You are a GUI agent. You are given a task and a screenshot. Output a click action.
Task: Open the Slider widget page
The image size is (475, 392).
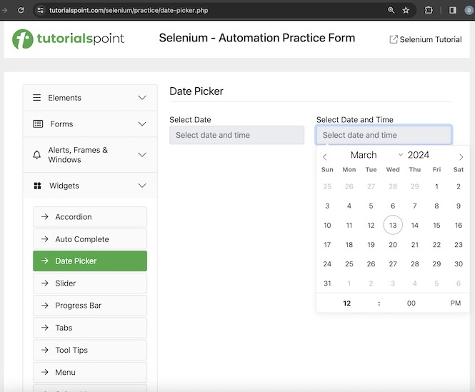coord(90,283)
